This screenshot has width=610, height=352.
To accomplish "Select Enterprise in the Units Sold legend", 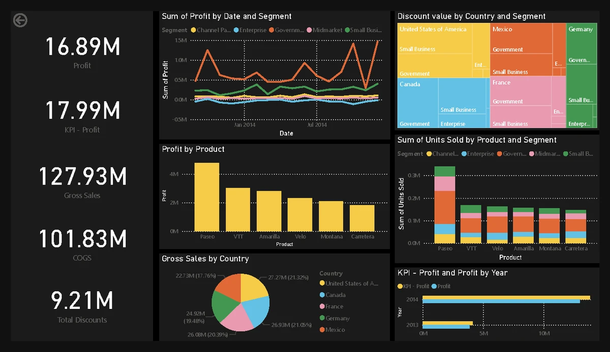I will 478,154.
